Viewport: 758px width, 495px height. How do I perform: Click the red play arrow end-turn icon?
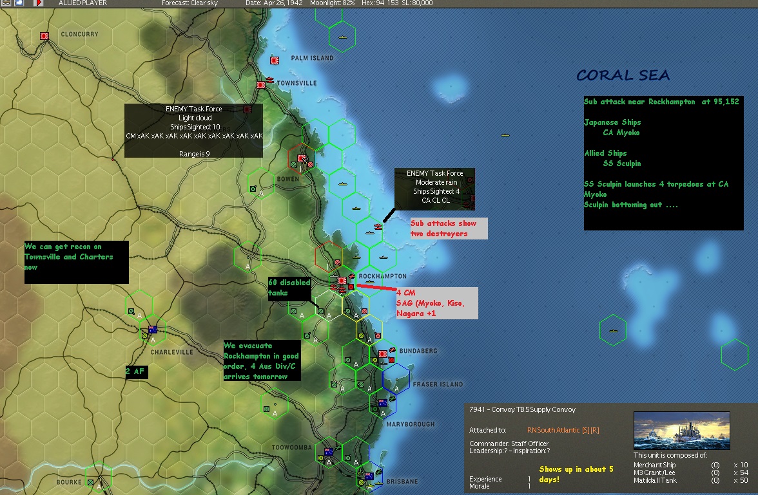pyautogui.click(x=39, y=3)
